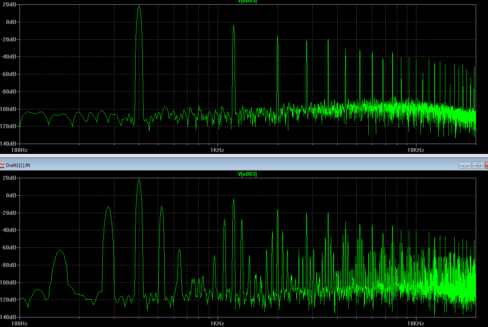
Task: Click the 0dB axis label in the upper plot
Action: click(12, 22)
